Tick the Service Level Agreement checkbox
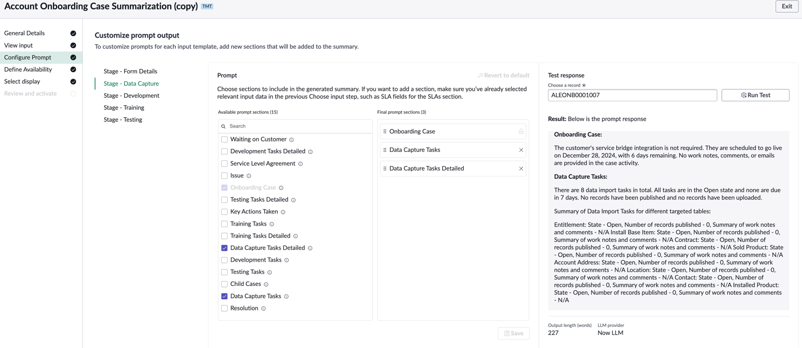Screen dimensions: 802x348 point(224,163)
